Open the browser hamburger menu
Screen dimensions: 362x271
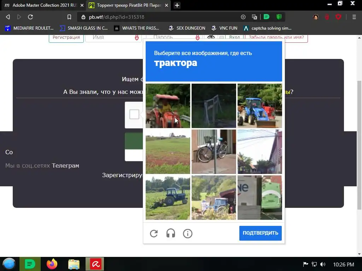click(x=354, y=17)
